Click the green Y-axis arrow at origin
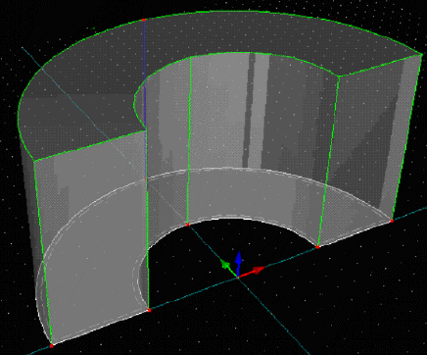The width and height of the screenshot is (427, 355). point(228,267)
